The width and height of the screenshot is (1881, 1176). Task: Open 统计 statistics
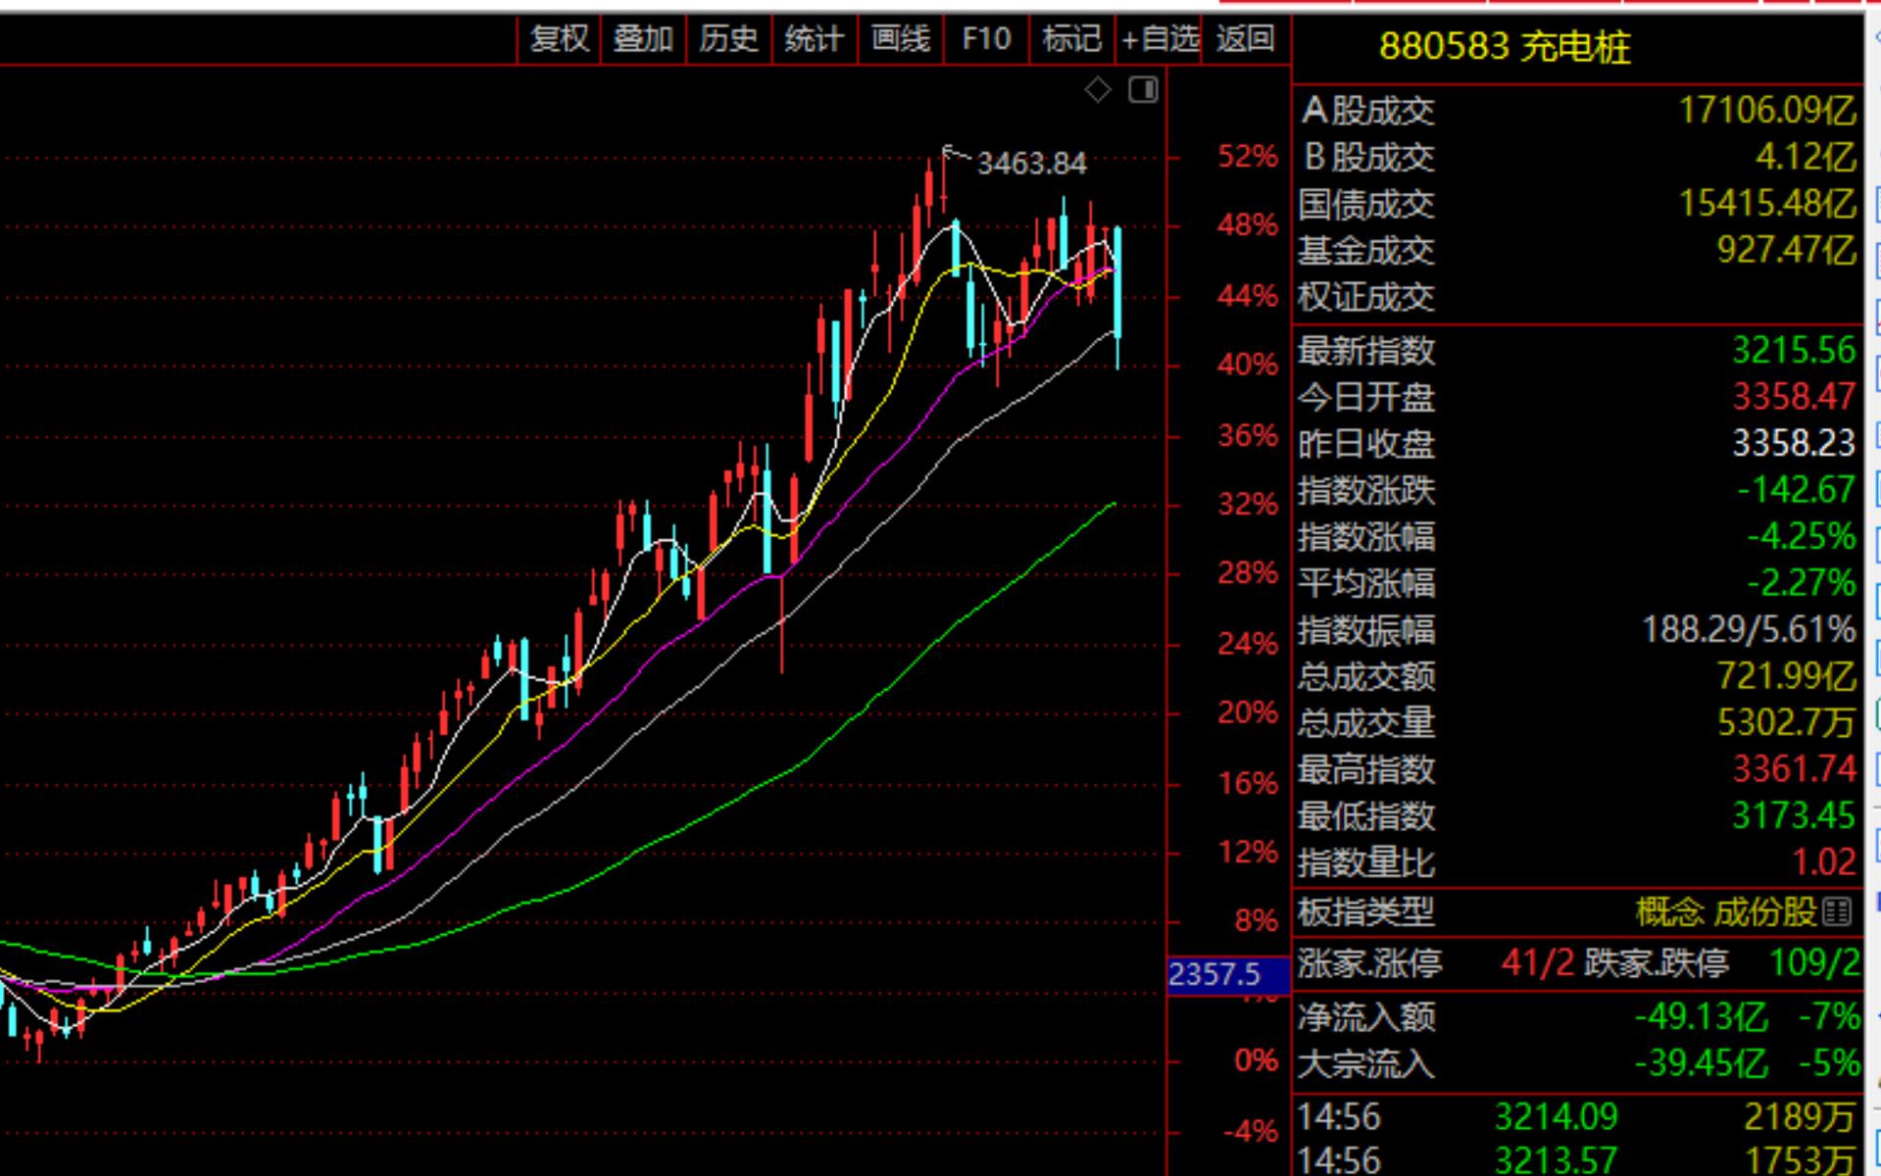point(814,39)
